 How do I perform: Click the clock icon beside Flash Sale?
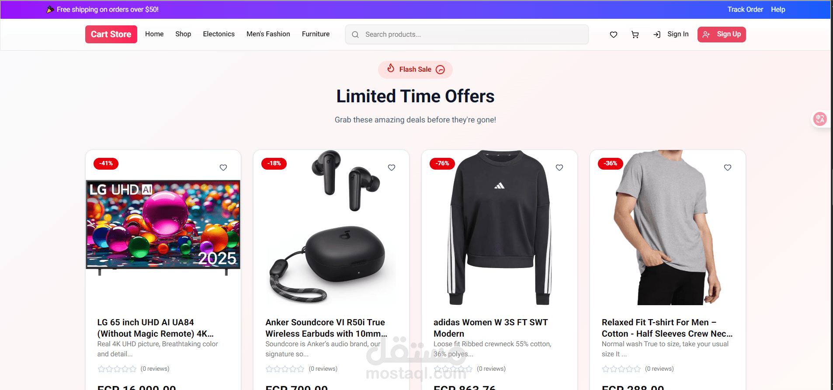[x=441, y=70]
